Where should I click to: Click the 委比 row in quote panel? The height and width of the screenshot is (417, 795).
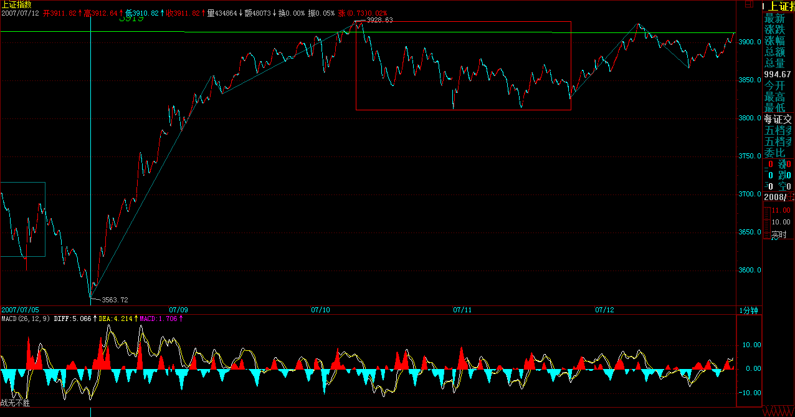tap(775, 153)
